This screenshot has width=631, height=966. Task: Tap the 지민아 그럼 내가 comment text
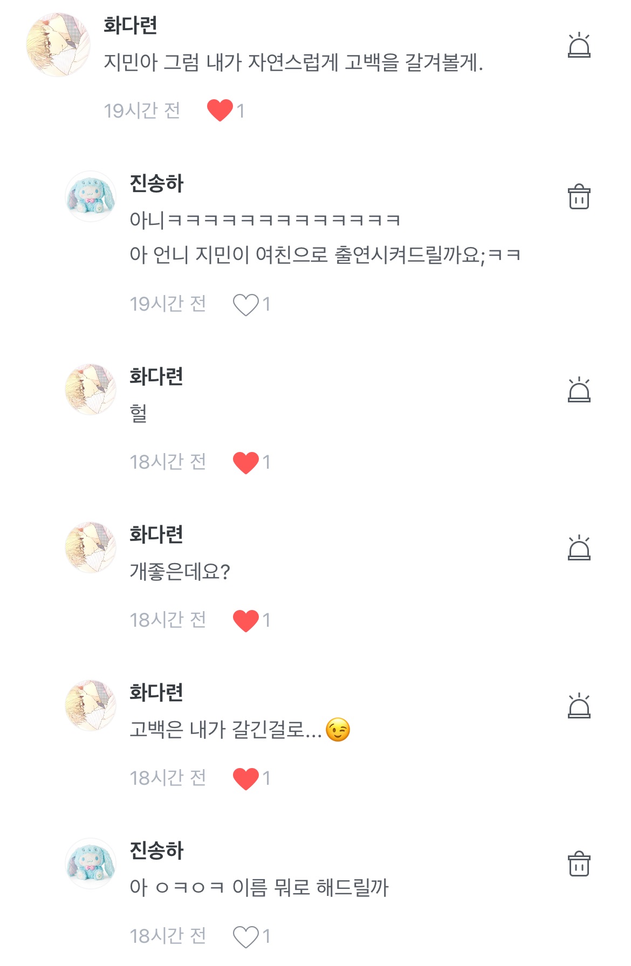click(293, 63)
